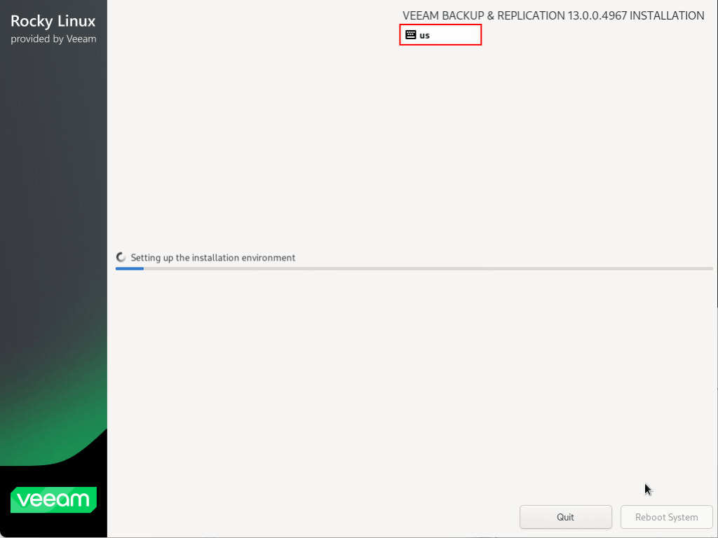Click the keyboard icon in layout indicator

(411, 35)
